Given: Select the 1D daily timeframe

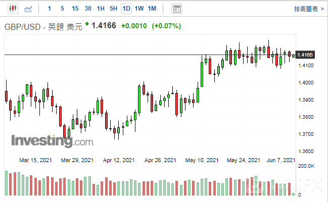Looking at the screenshot, I should pyautogui.click(x=126, y=9).
